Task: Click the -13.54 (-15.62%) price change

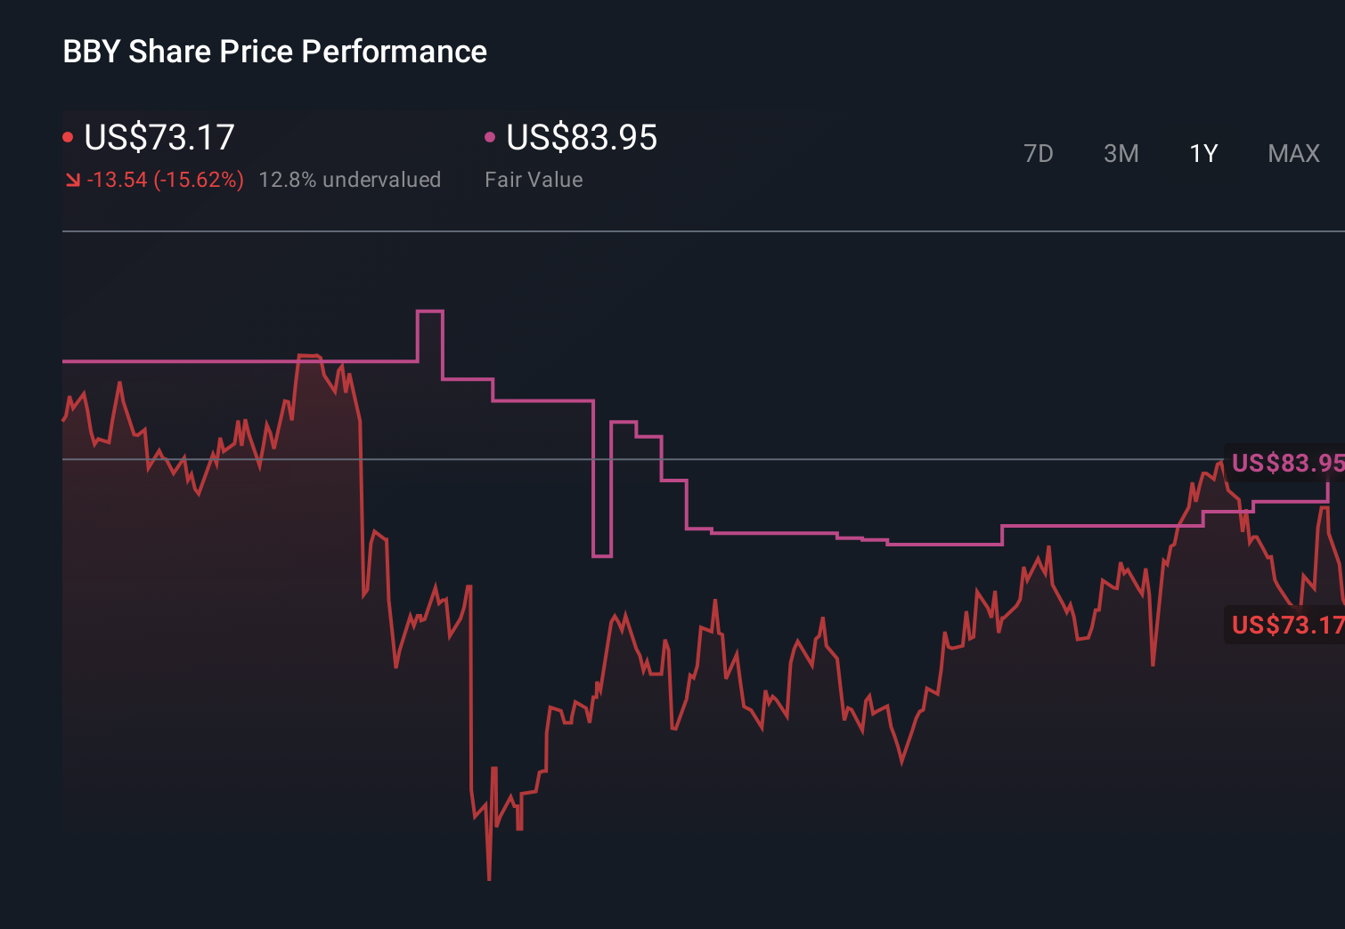Action: 165,180
